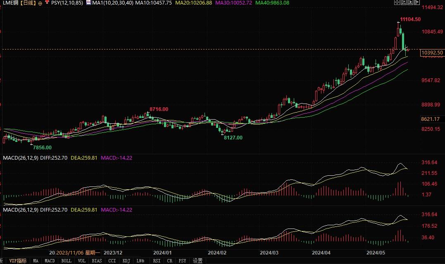Click the red up-arrow icon before PSY

(x=47, y=2)
